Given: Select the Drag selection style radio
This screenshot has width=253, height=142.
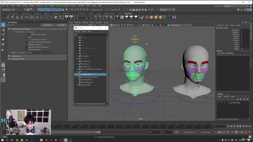Looking at the screenshot, I should click(x=26, y=37).
